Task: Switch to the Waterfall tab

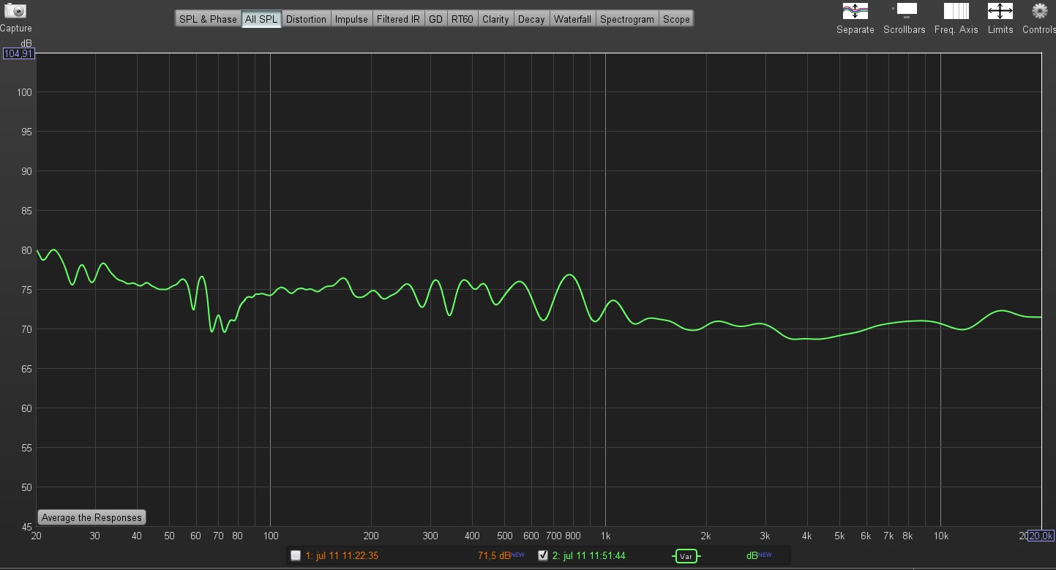Action: [572, 19]
